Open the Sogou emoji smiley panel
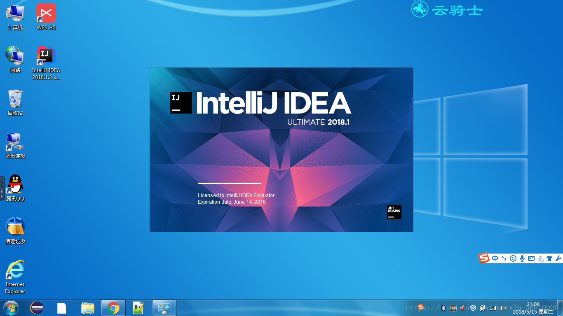 513,258
